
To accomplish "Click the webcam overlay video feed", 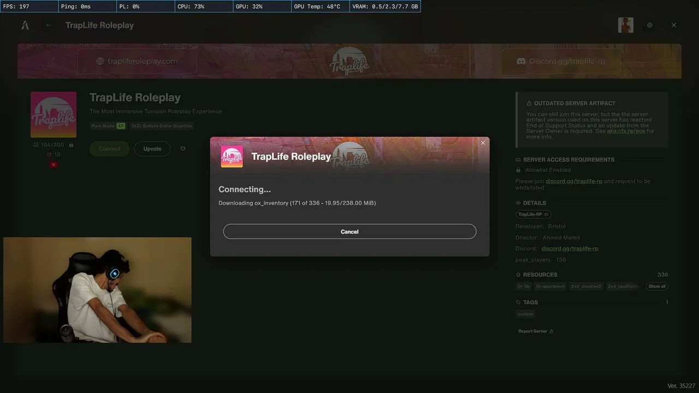I will [97, 290].
